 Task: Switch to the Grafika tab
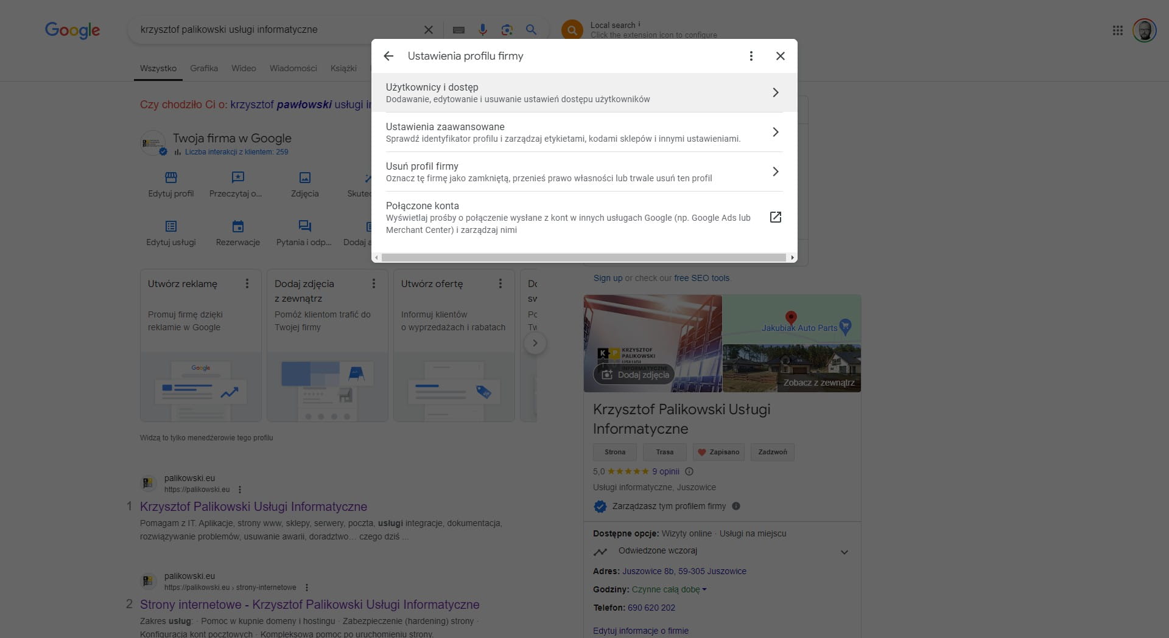203,68
